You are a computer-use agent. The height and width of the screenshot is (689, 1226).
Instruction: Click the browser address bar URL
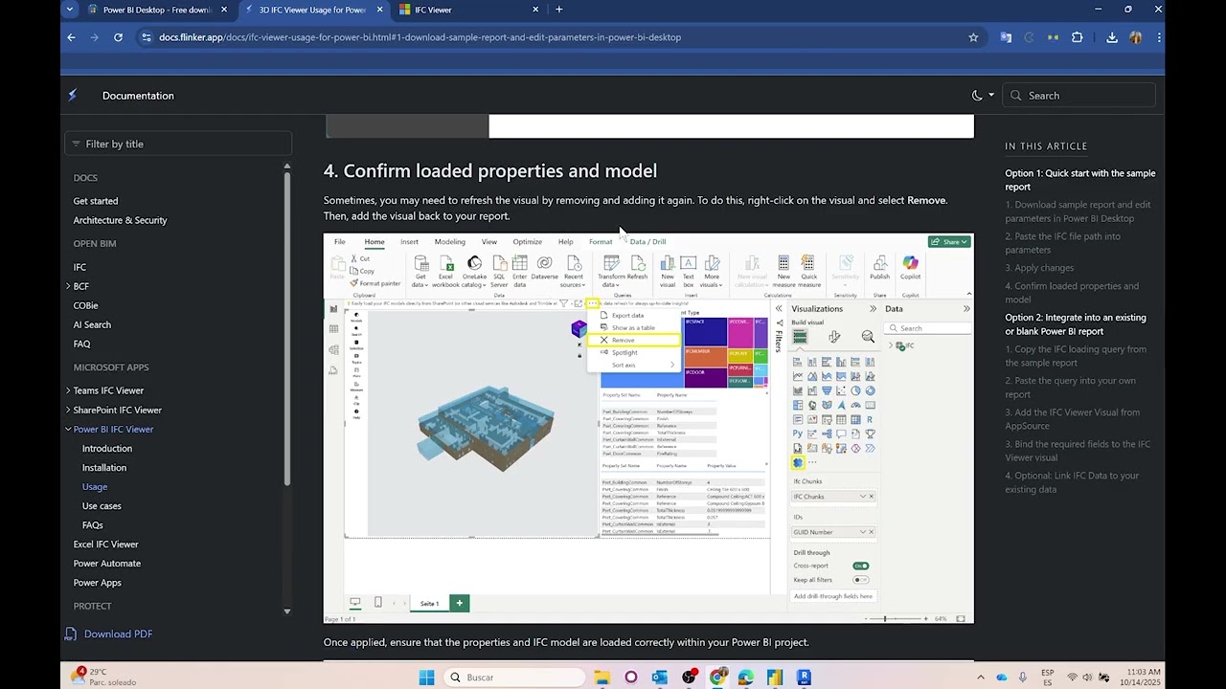click(x=420, y=37)
